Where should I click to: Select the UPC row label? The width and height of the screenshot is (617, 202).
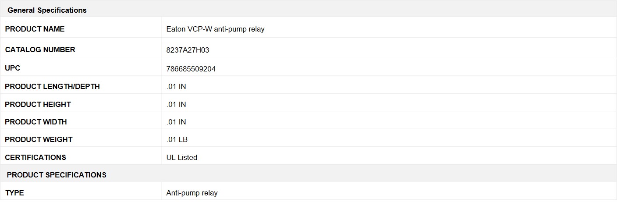click(x=13, y=69)
